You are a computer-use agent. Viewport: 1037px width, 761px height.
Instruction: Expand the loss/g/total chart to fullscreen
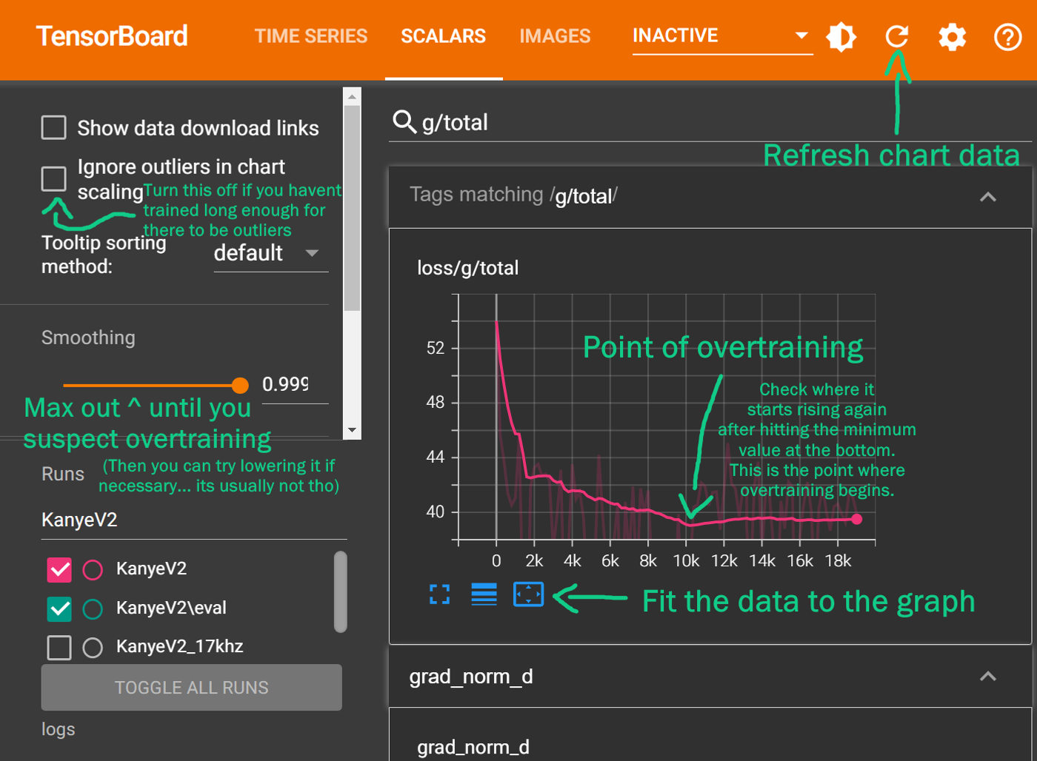pyautogui.click(x=439, y=594)
